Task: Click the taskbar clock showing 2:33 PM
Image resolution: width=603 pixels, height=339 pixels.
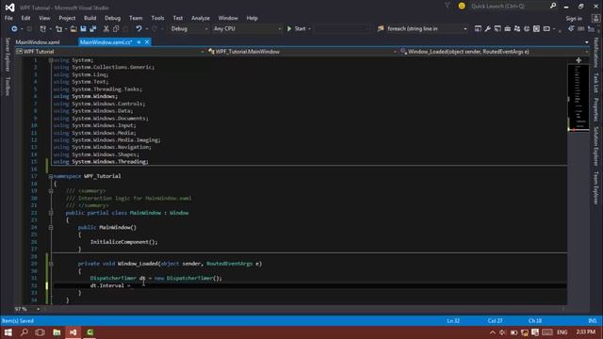Action: click(586, 331)
